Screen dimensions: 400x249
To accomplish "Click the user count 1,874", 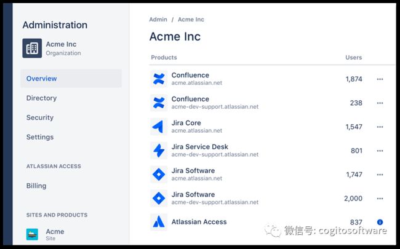I will click(354, 79).
